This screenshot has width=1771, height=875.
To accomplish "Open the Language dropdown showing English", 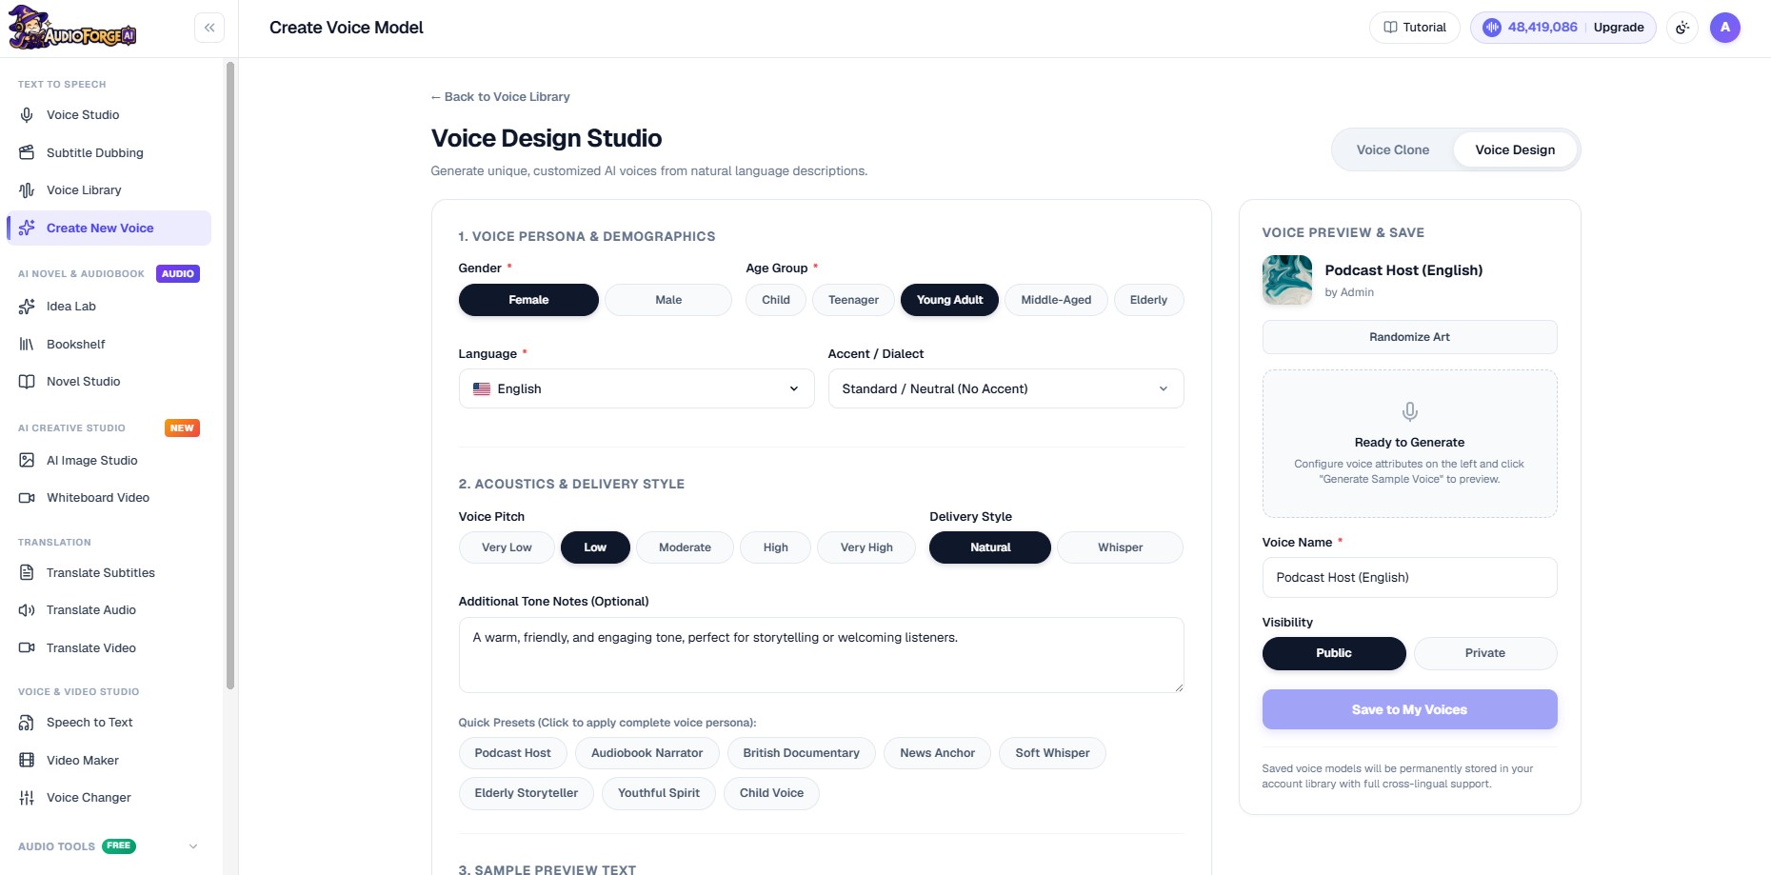I will pos(636,388).
